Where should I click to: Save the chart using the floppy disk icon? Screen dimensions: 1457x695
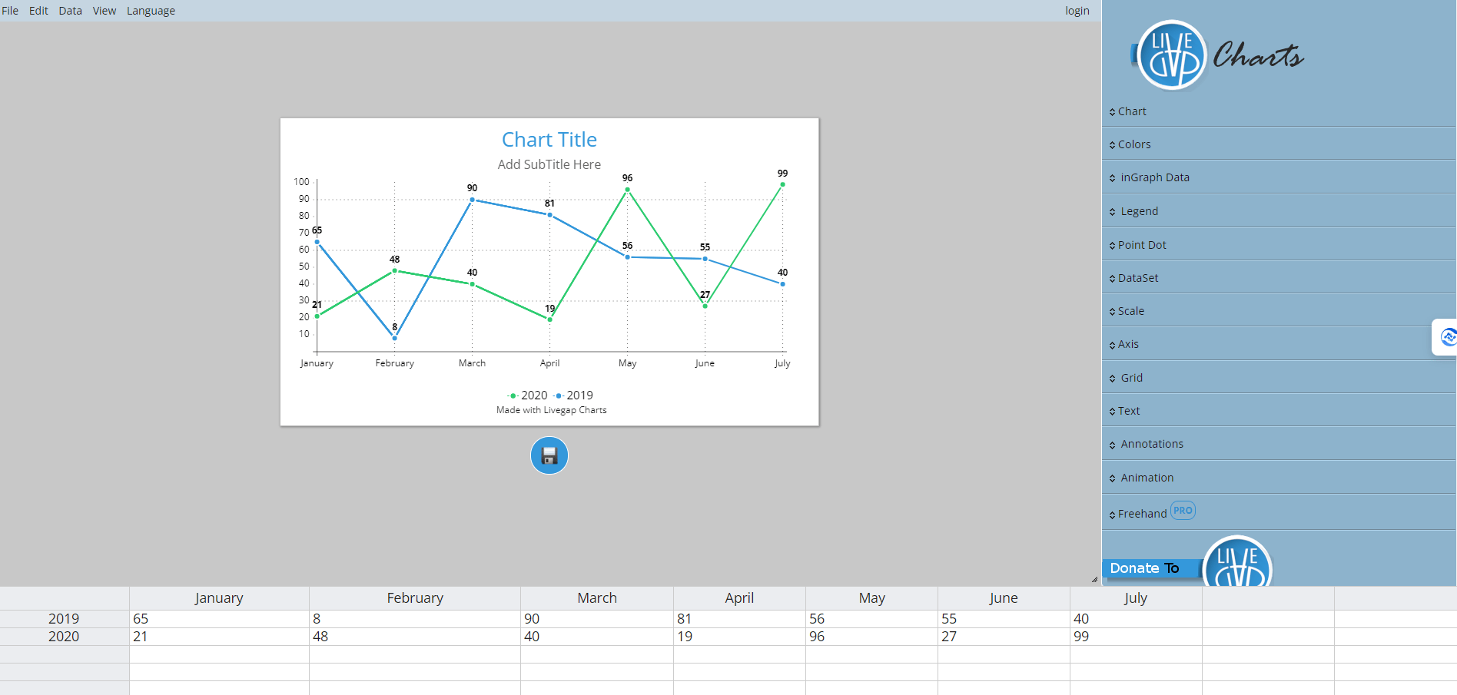pyautogui.click(x=549, y=455)
